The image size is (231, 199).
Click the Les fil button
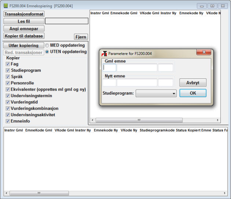(x=24, y=21)
